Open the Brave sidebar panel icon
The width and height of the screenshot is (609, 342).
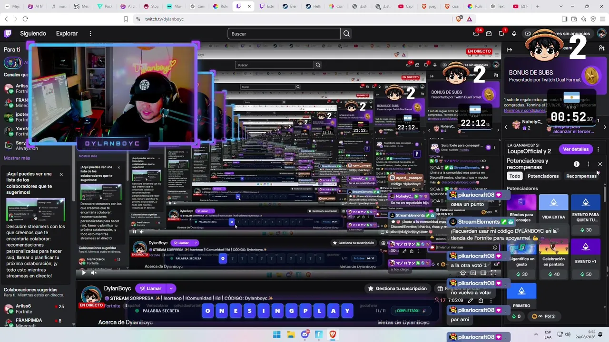pos(564,19)
